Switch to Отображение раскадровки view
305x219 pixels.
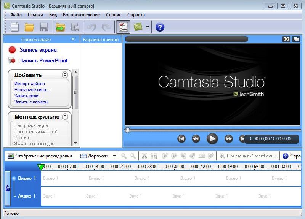pos(40,156)
